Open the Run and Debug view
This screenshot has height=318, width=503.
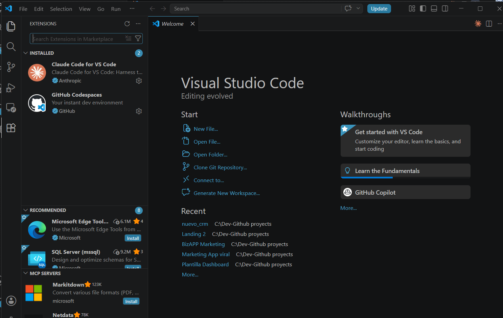(x=11, y=88)
